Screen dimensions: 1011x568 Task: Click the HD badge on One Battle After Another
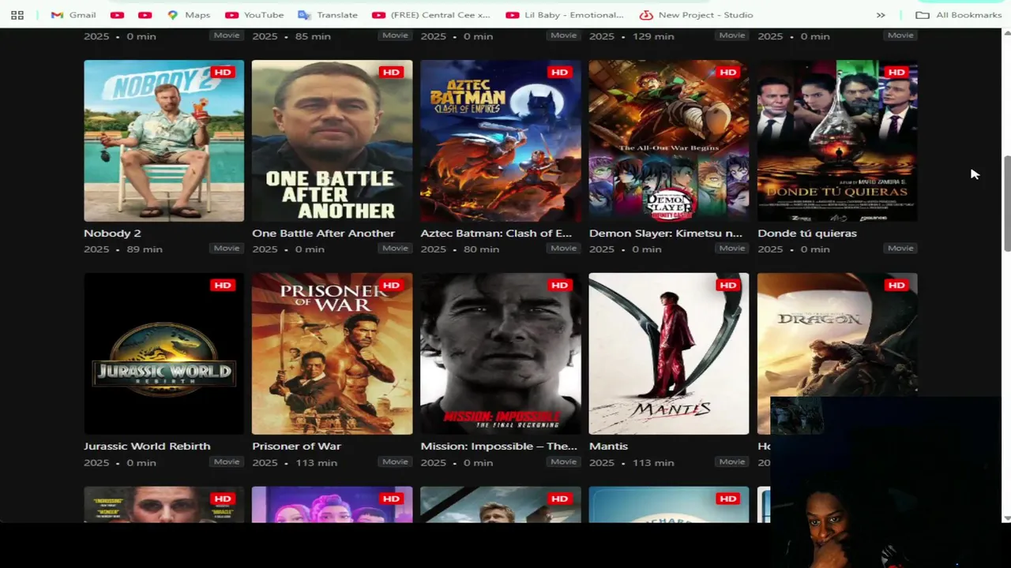(x=391, y=72)
